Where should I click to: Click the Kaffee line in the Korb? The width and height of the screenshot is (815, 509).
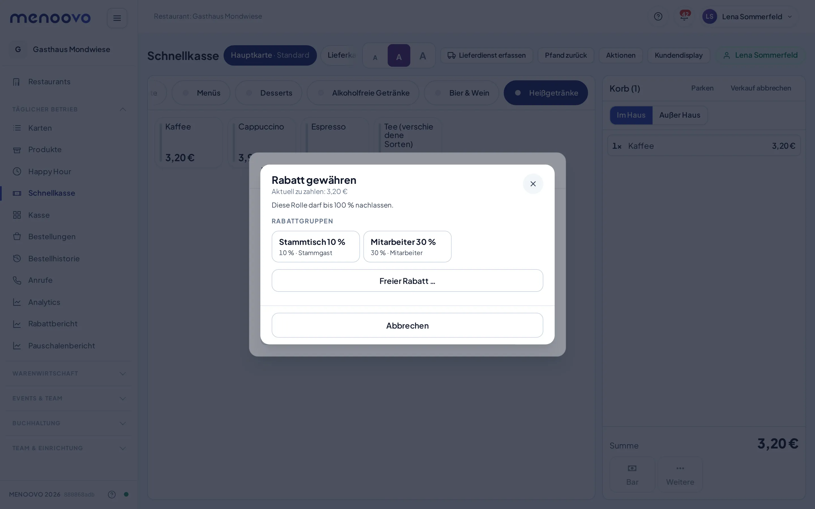[704, 146]
